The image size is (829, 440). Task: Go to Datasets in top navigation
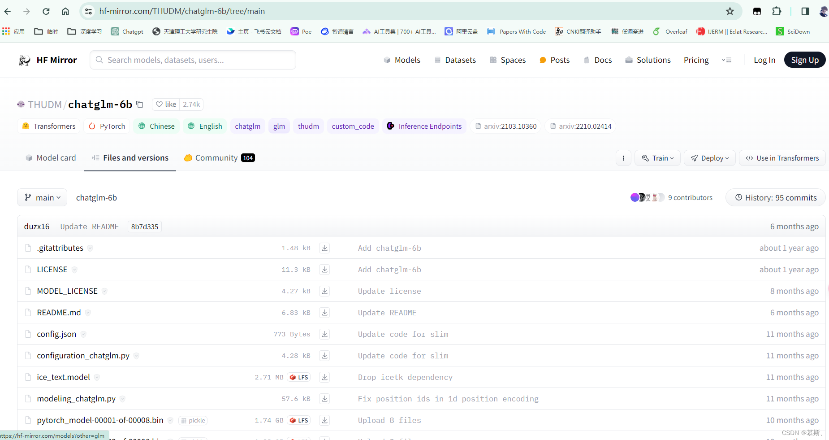(455, 60)
